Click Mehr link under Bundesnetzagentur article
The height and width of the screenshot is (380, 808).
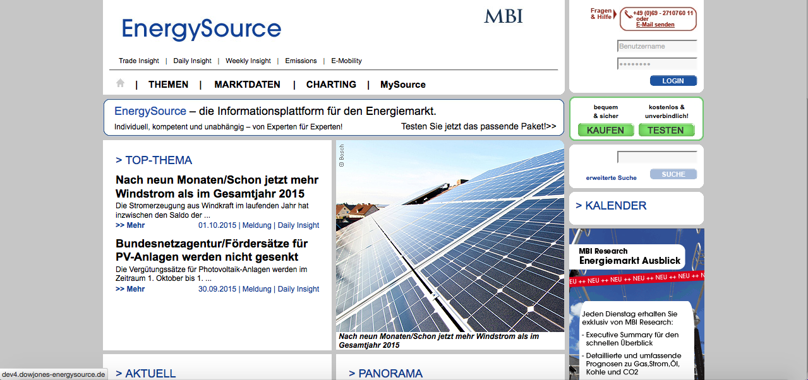pyautogui.click(x=130, y=289)
